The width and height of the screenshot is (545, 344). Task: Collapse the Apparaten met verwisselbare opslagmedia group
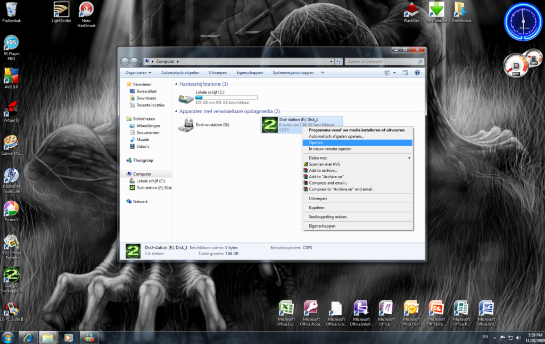pyautogui.click(x=176, y=112)
